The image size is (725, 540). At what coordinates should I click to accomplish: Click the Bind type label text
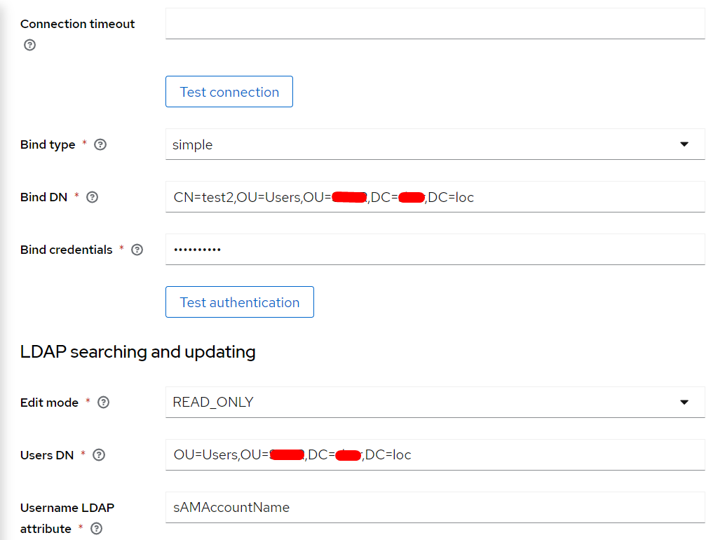[x=48, y=144]
